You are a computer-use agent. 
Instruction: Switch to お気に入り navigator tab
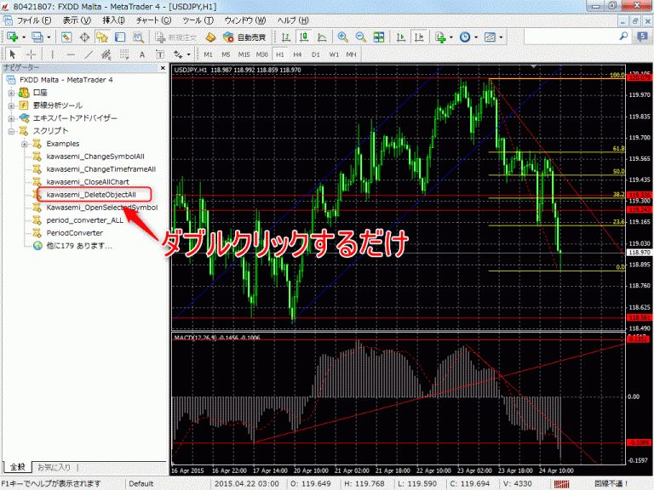(54, 468)
